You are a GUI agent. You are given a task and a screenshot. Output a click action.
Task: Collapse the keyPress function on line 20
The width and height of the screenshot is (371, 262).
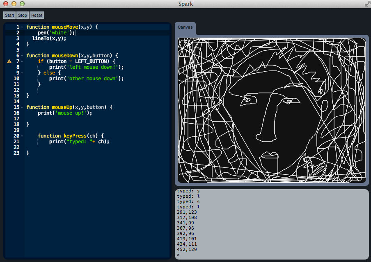22,136
